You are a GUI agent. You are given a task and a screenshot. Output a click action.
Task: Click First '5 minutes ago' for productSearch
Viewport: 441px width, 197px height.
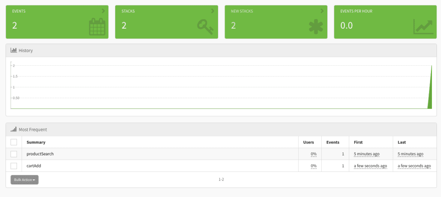(366, 154)
